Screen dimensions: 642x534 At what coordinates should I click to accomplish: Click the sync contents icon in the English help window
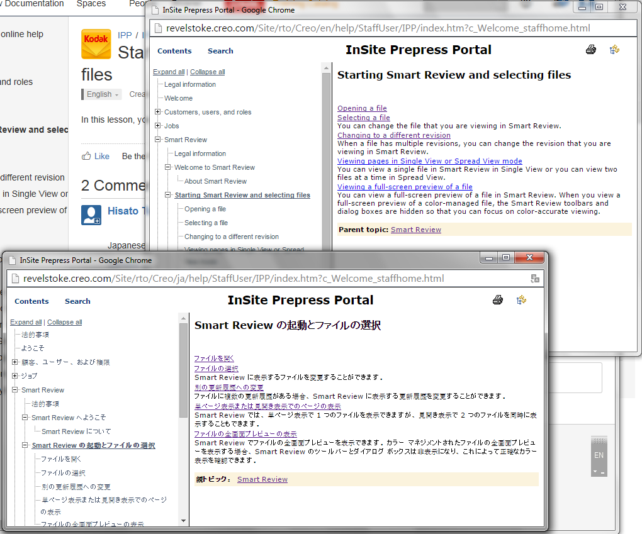pyautogui.click(x=614, y=50)
